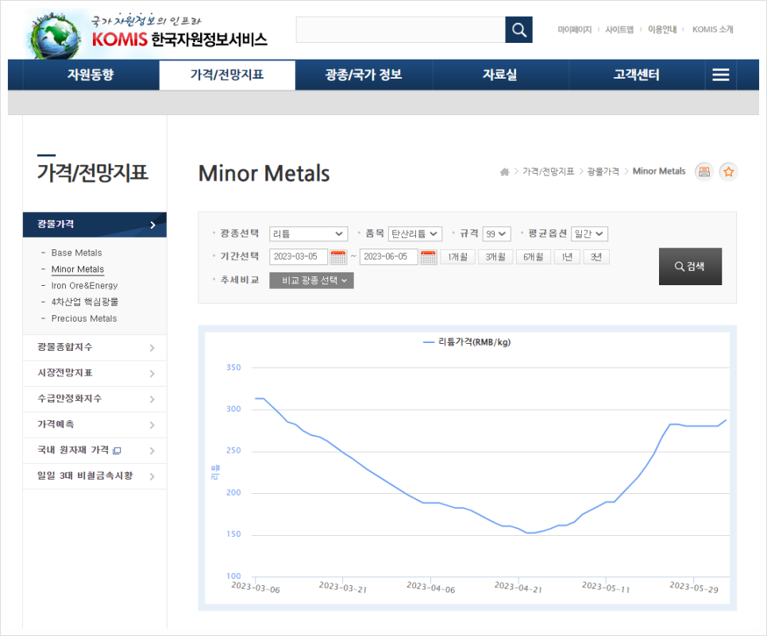This screenshot has width=767, height=636.
Task: Set period to 3개월 button
Action: [x=495, y=256]
